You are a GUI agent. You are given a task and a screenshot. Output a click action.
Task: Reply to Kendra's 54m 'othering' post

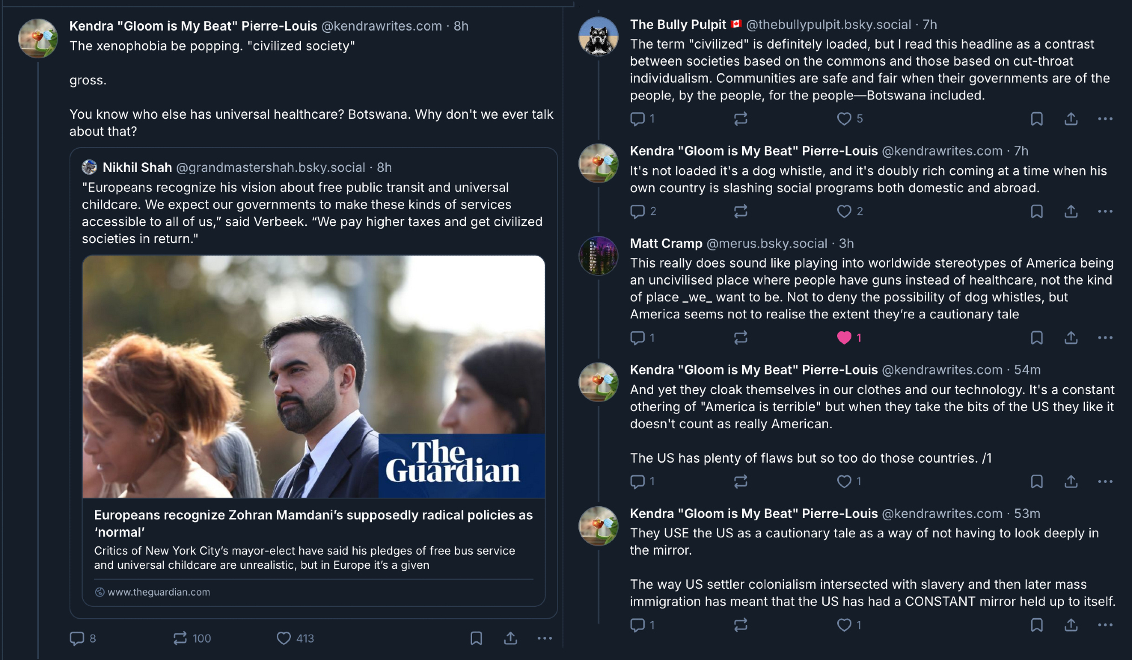click(637, 481)
